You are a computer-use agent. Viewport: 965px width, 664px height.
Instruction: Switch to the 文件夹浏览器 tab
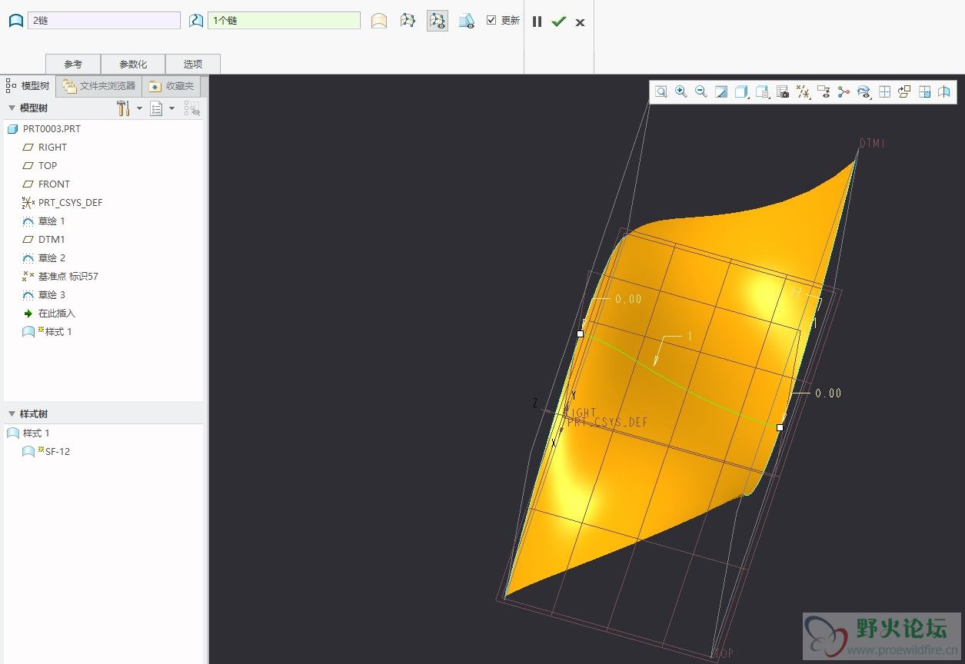pyautogui.click(x=99, y=86)
